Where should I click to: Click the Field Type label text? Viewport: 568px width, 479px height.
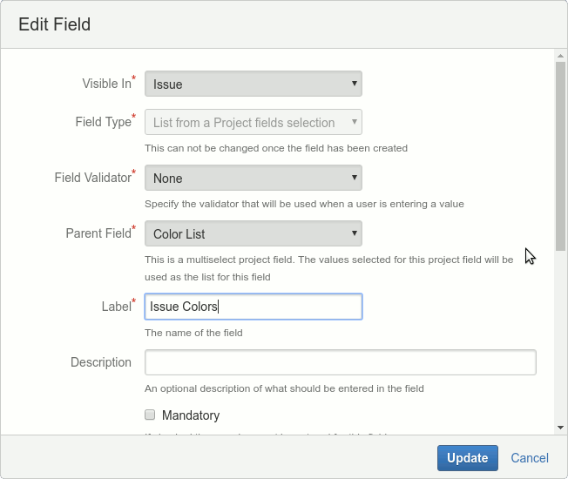103,123
